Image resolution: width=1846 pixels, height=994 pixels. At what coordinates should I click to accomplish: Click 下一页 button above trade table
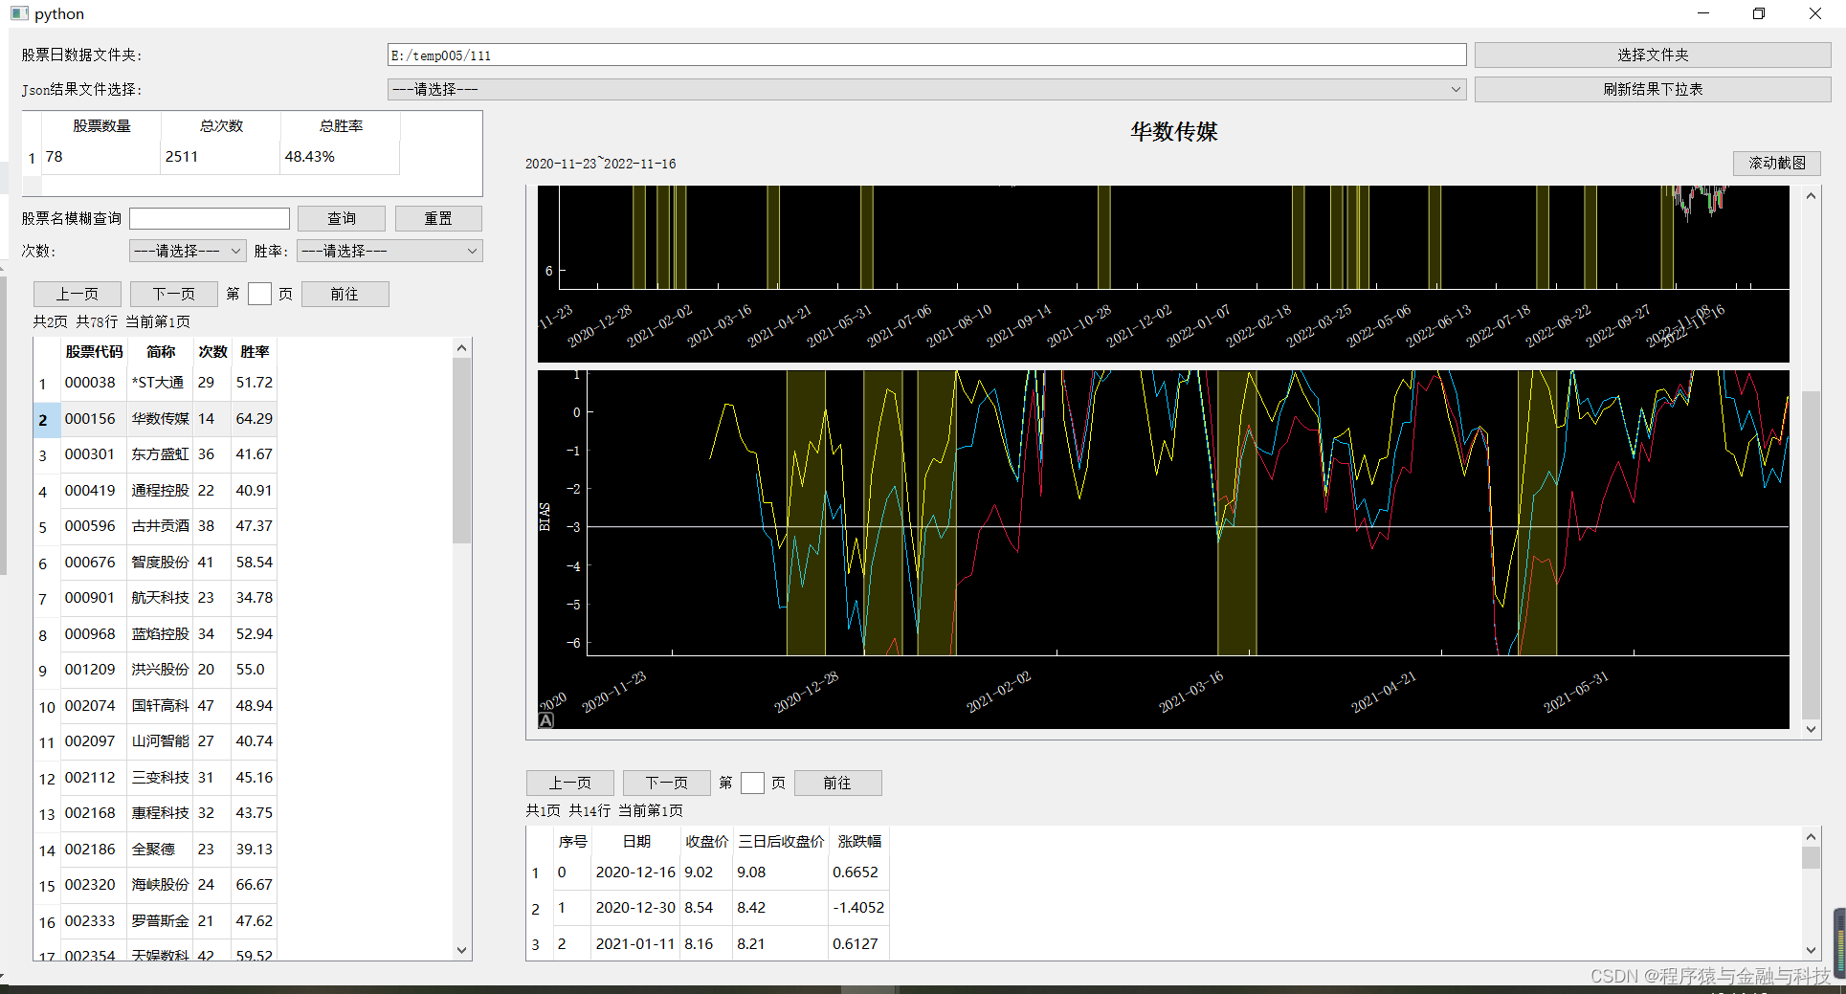tap(666, 783)
